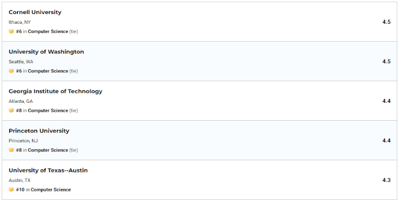Click the 4.3 score for Texas--Austin
Viewport: 400px width, 203px height.
click(386, 180)
